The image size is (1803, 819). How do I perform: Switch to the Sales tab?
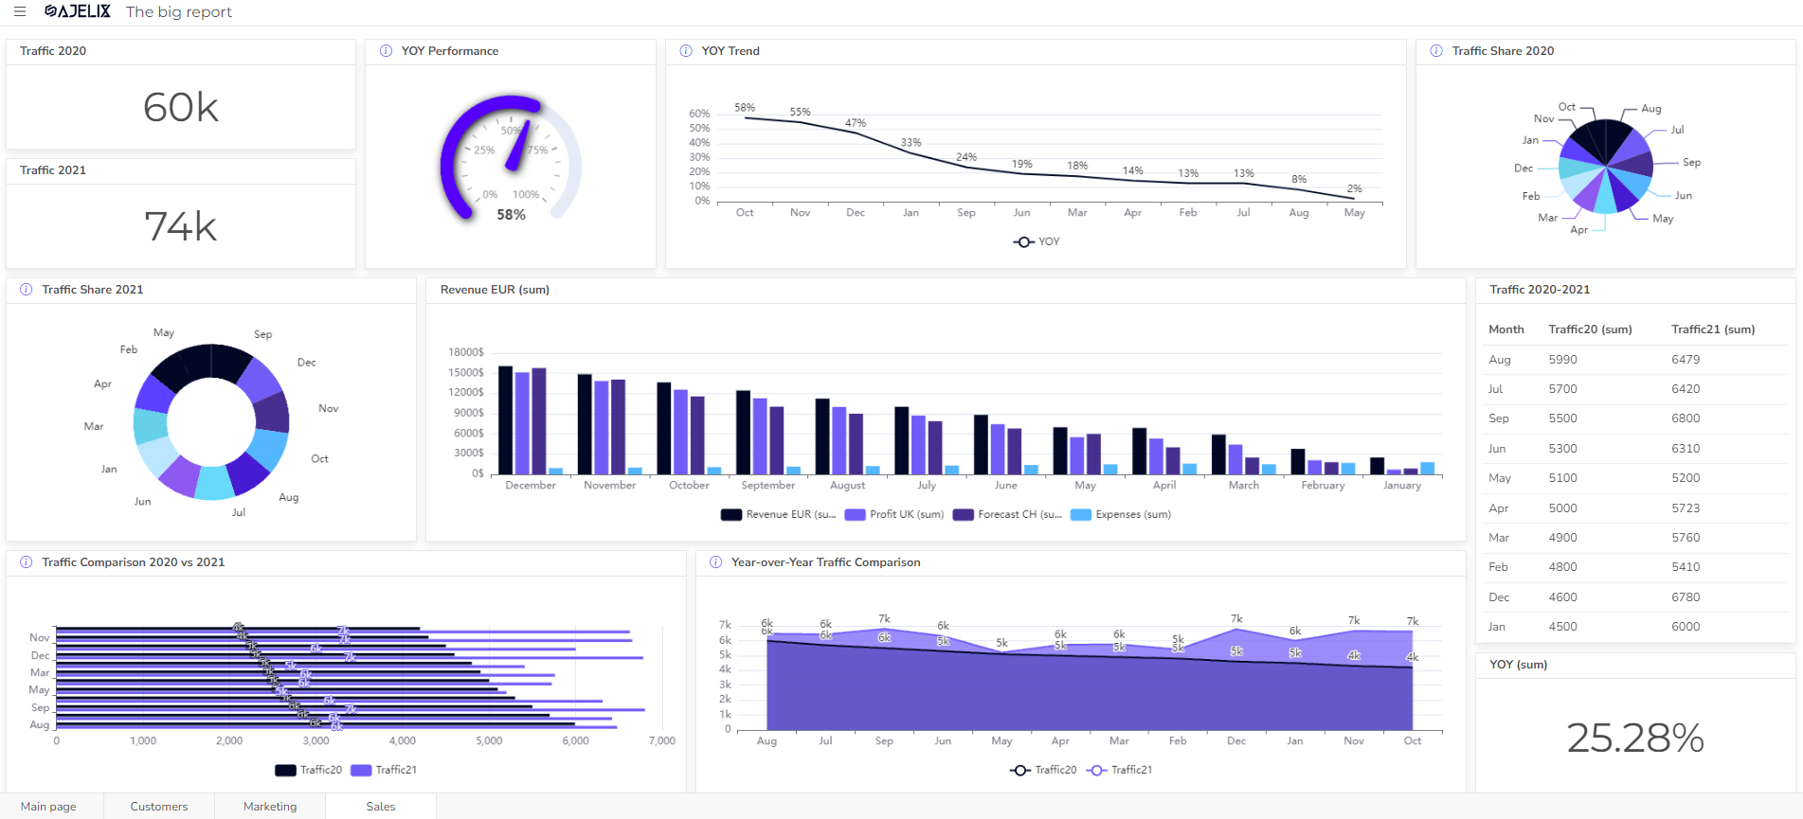point(381,807)
